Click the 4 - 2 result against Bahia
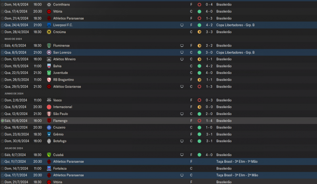 click(209, 66)
